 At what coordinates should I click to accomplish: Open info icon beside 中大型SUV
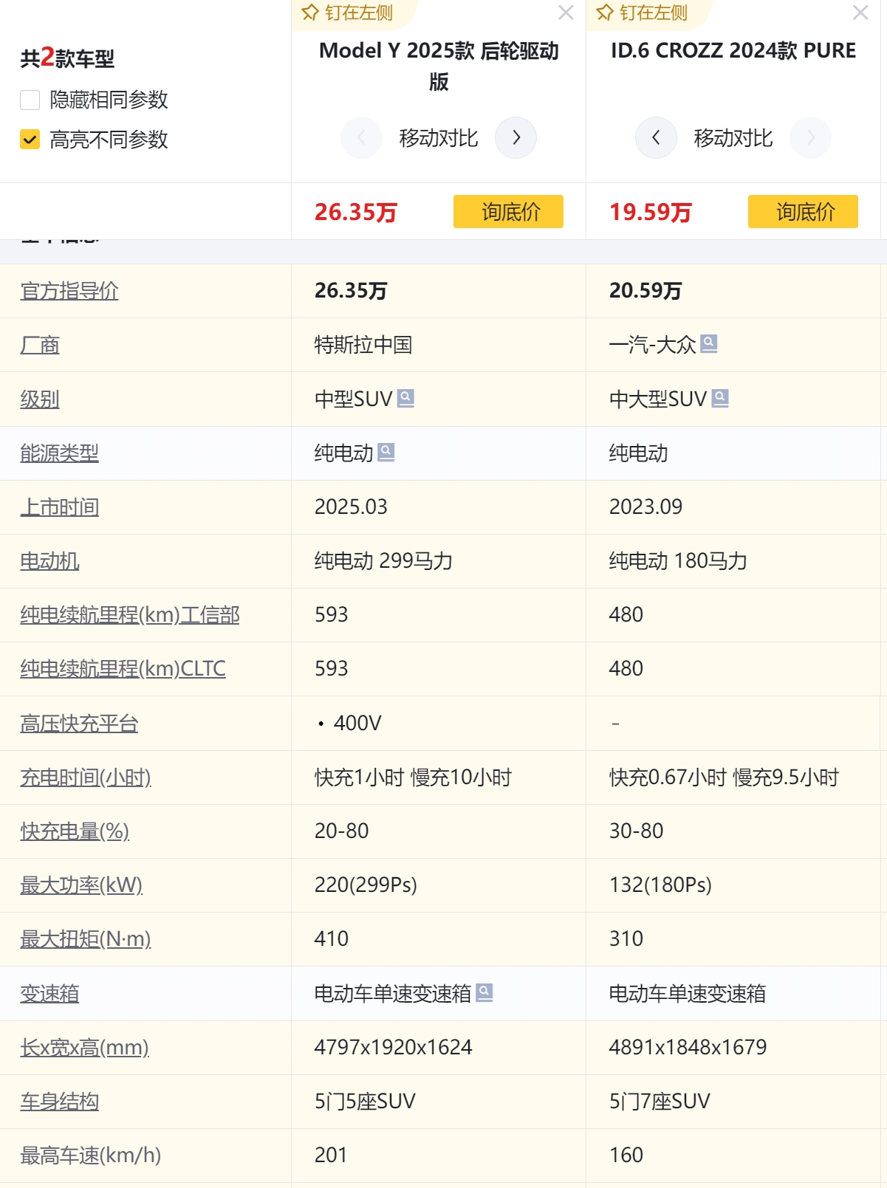click(x=720, y=398)
